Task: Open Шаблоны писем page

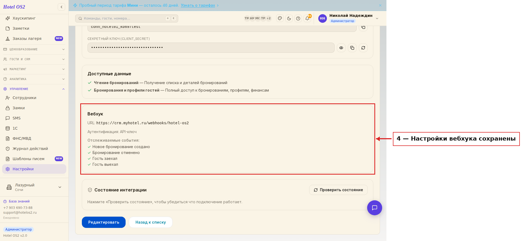Action: 34,159
